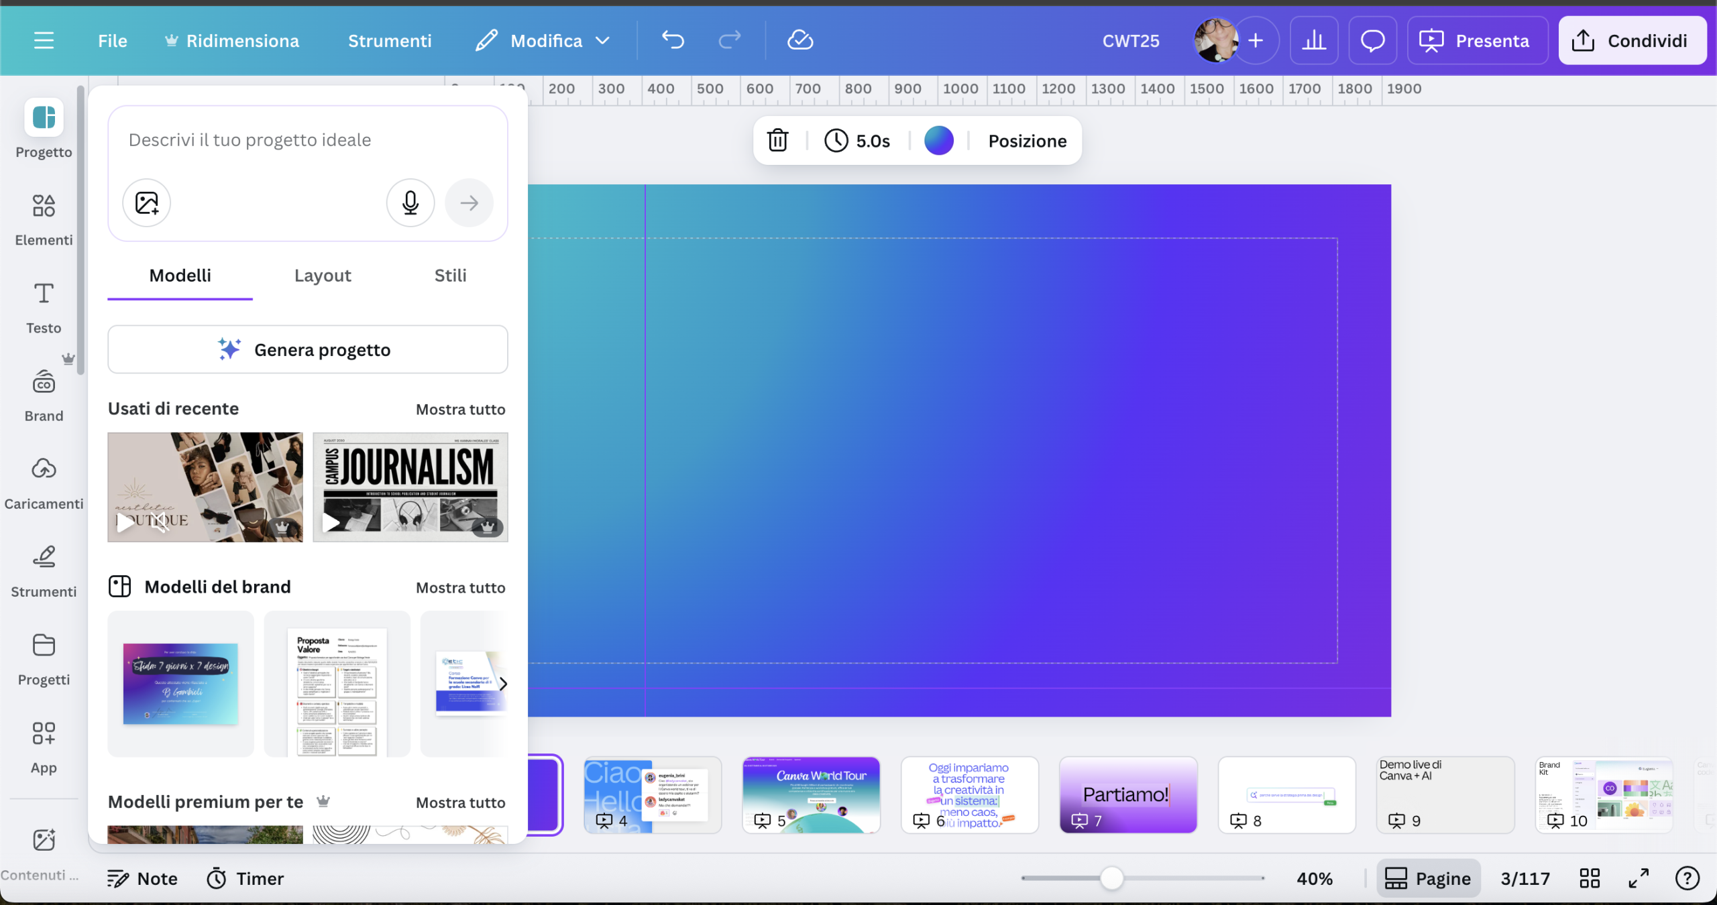Open the hamburger main menu
The width and height of the screenshot is (1717, 905).
click(x=44, y=41)
